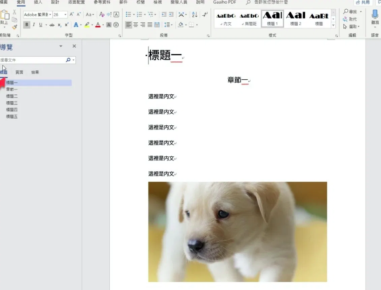381x290 pixels.
Task: Toggle Align Left paragraph alignment
Action: [128, 25]
